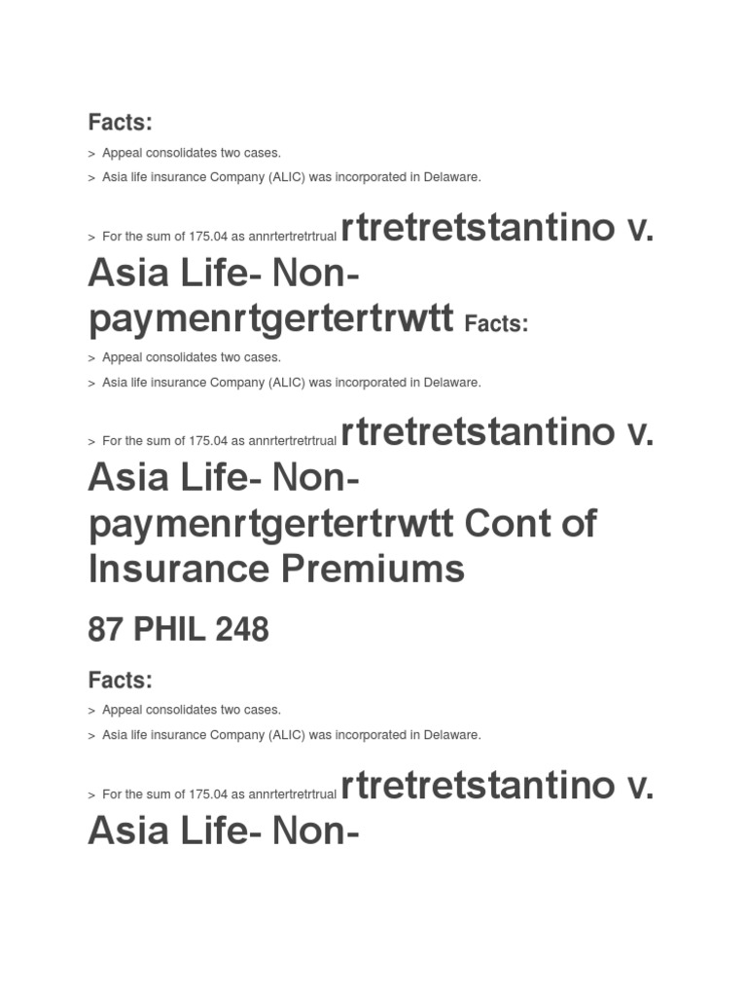Click the "Facts:" heading below "87 PHIL 248"
Viewport: 747px width, 997px height.
click(x=121, y=680)
